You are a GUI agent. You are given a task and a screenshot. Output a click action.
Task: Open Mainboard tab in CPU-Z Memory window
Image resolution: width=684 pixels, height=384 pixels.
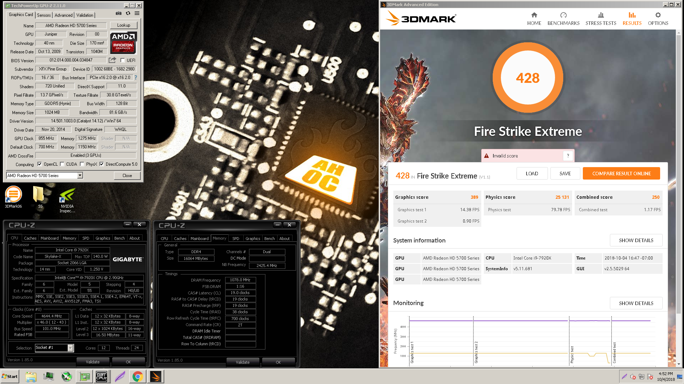point(199,239)
